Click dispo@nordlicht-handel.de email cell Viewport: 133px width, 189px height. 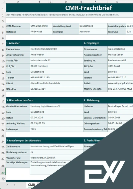click(x=57, y=83)
